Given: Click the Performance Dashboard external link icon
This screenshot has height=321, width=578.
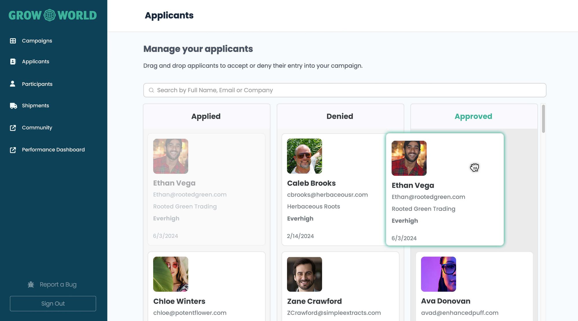Looking at the screenshot, I should 13,150.
